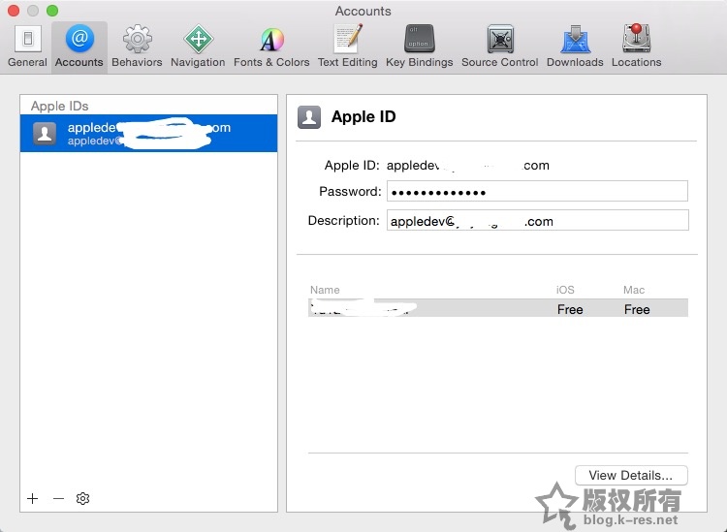Remove selected account with minus button
The height and width of the screenshot is (532, 727).
click(x=58, y=499)
